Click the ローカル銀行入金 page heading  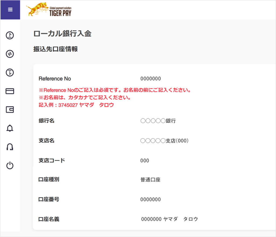click(x=63, y=33)
